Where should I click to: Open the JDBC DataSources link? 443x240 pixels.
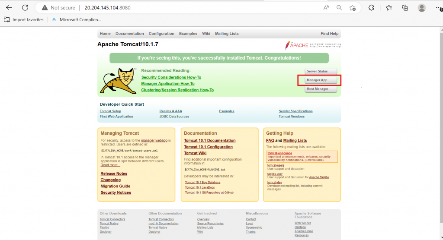(174, 117)
